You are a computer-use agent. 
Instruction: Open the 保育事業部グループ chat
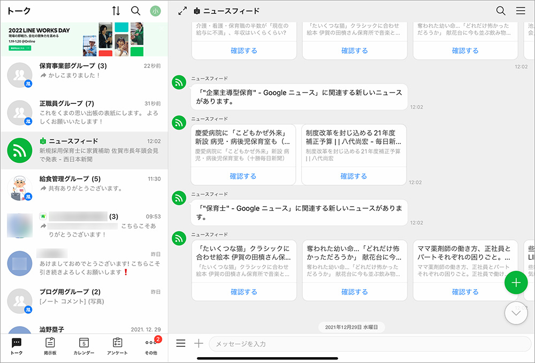point(84,75)
